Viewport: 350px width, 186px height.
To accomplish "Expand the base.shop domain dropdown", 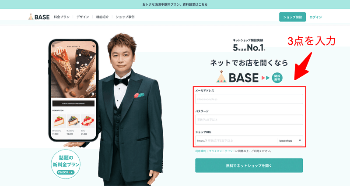I will coord(290,140).
